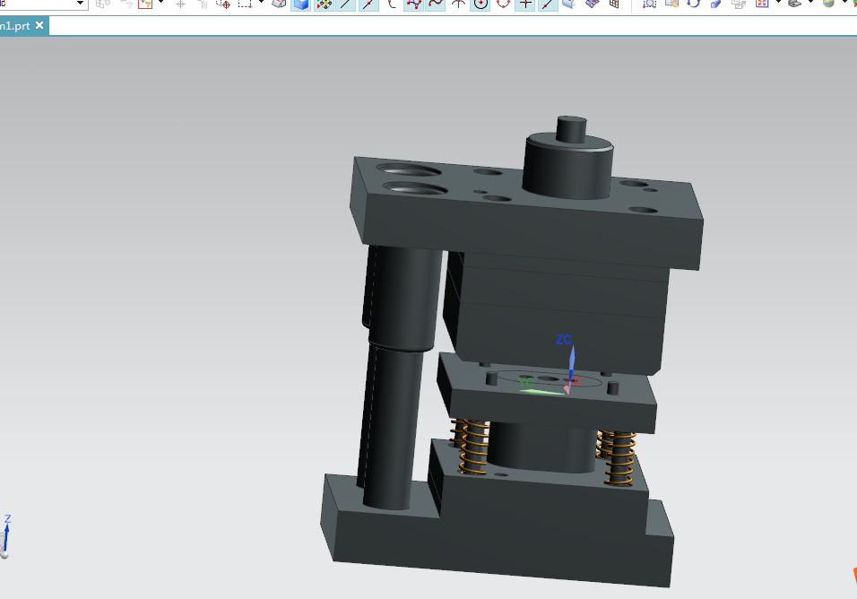Toggle the tangent arrow snap icon

(459, 4)
